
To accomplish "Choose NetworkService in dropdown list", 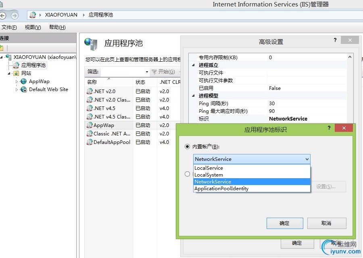I will click(x=252, y=182).
